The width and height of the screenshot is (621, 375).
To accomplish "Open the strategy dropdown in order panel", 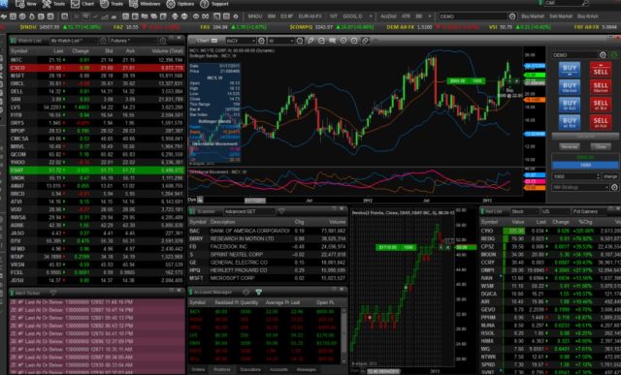I will tap(580, 187).
